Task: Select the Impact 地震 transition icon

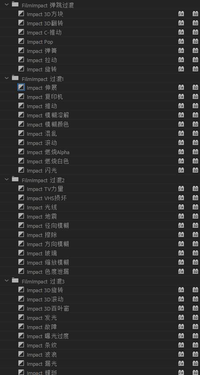Action: click(x=21, y=216)
